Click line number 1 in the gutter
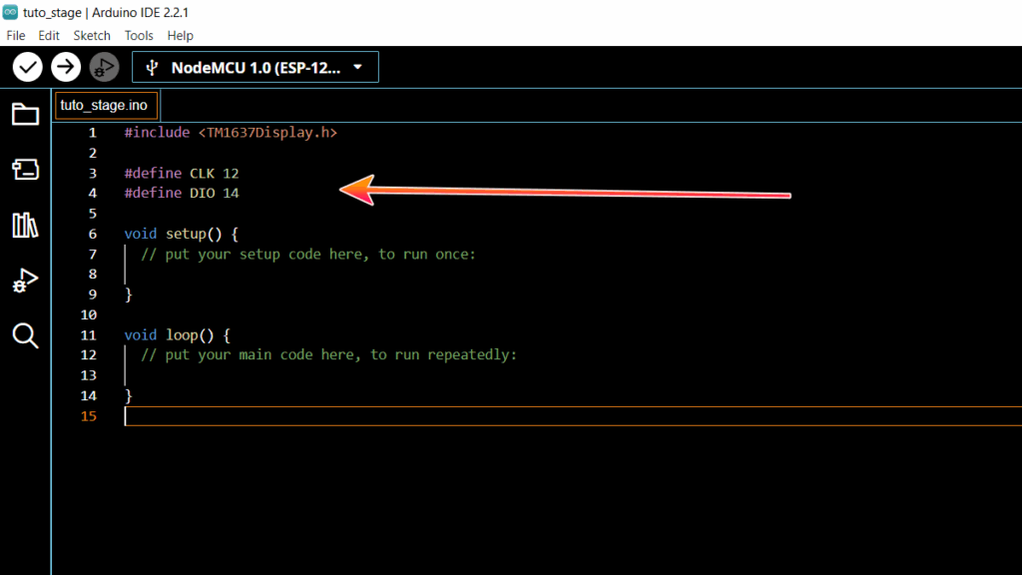This screenshot has height=575, width=1022. [93, 133]
